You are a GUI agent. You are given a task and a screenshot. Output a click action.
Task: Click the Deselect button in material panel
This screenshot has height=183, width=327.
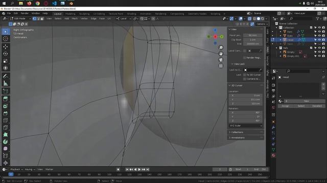click(x=317, y=106)
